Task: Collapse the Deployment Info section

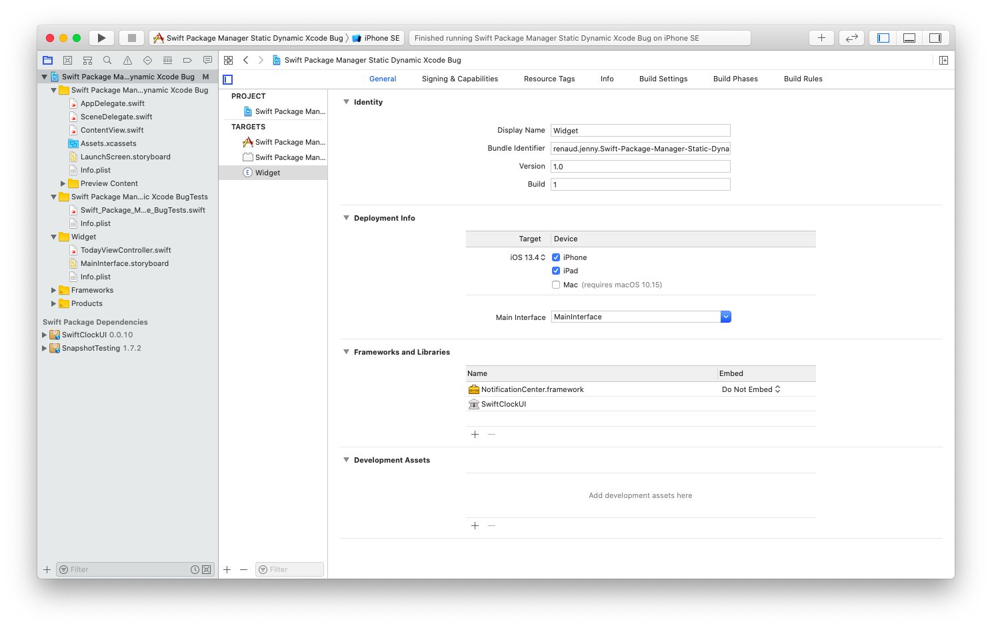Action: pyautogui.click(x=346, y=218)
